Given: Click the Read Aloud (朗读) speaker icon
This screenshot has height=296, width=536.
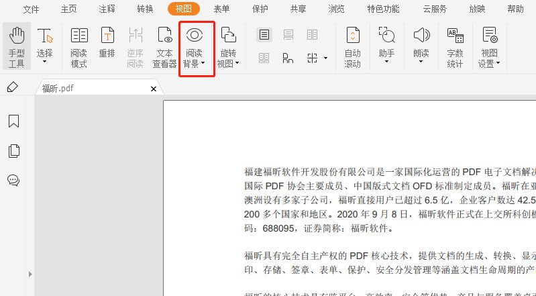Looking at the screenshot, I should (x=421, y=35).
